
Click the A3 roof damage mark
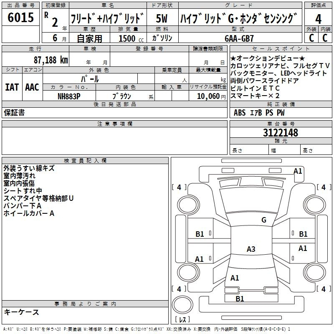(251, 249)
